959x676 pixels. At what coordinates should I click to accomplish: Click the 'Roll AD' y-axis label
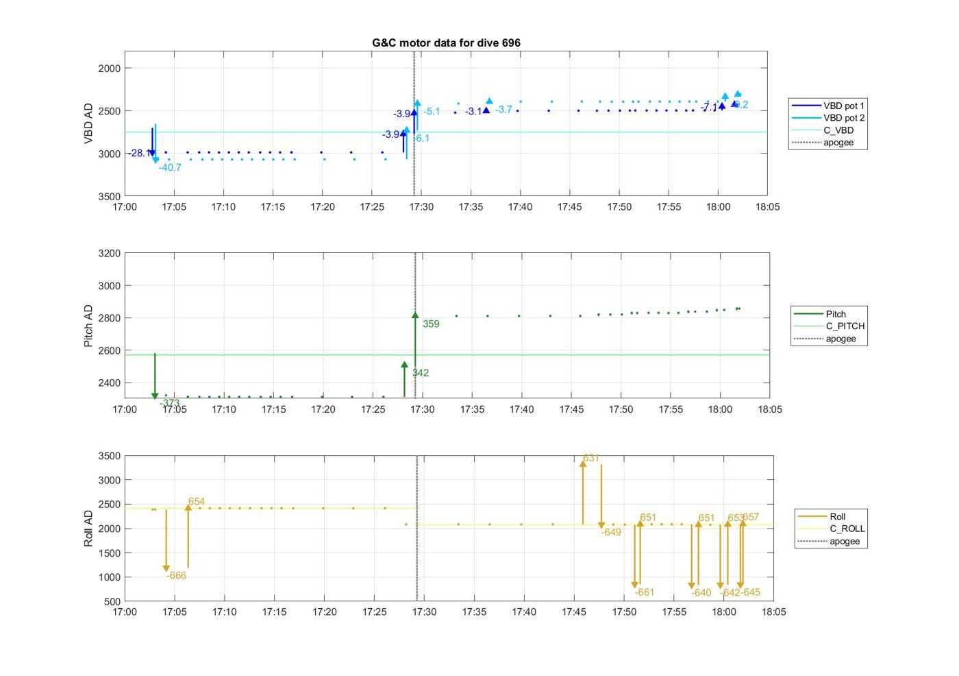[x=88, y=529]
